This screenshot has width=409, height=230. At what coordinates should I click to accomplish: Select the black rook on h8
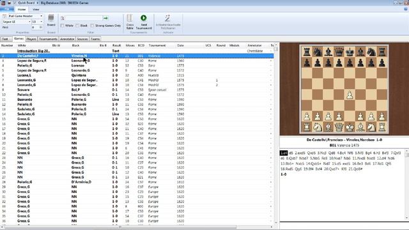[x=382, y=52]
